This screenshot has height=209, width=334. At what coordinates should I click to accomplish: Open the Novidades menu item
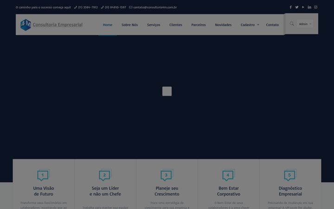[223, 25]
